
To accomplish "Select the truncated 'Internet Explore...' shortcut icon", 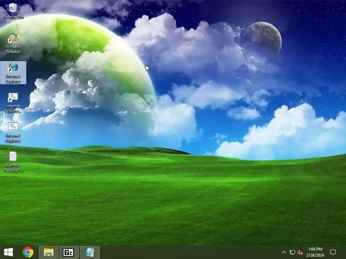I will 13,103.
